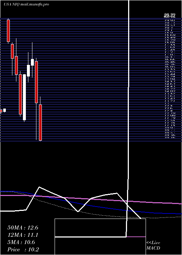
Task: Click the '<<Live MACD' label
Action: tap(153, 246)
